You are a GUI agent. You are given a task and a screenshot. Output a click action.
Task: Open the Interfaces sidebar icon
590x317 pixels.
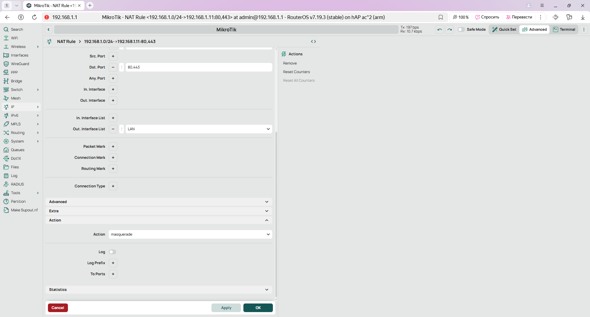tap(6, 55)
